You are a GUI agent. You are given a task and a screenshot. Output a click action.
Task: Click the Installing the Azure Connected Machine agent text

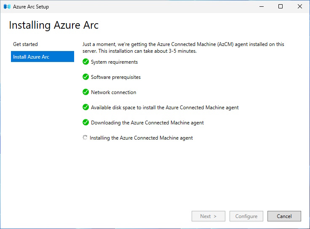pos(141,138)
